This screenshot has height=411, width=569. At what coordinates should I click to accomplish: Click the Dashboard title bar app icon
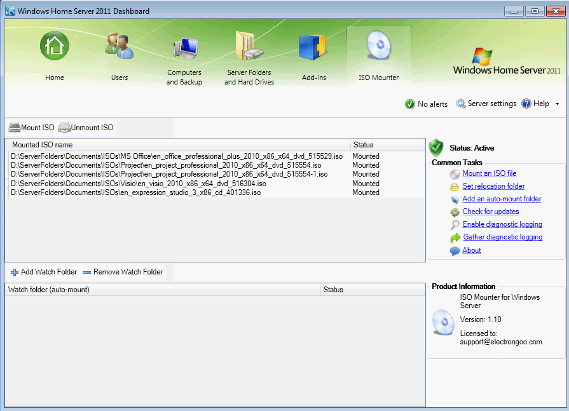click(10, 11)
